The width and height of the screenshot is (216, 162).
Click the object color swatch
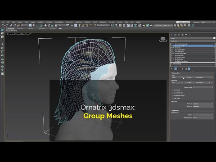click(x=214, y=38)
